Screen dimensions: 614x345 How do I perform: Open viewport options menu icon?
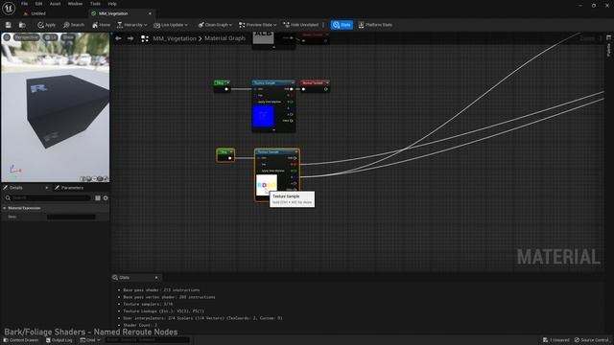pos(7,37)
